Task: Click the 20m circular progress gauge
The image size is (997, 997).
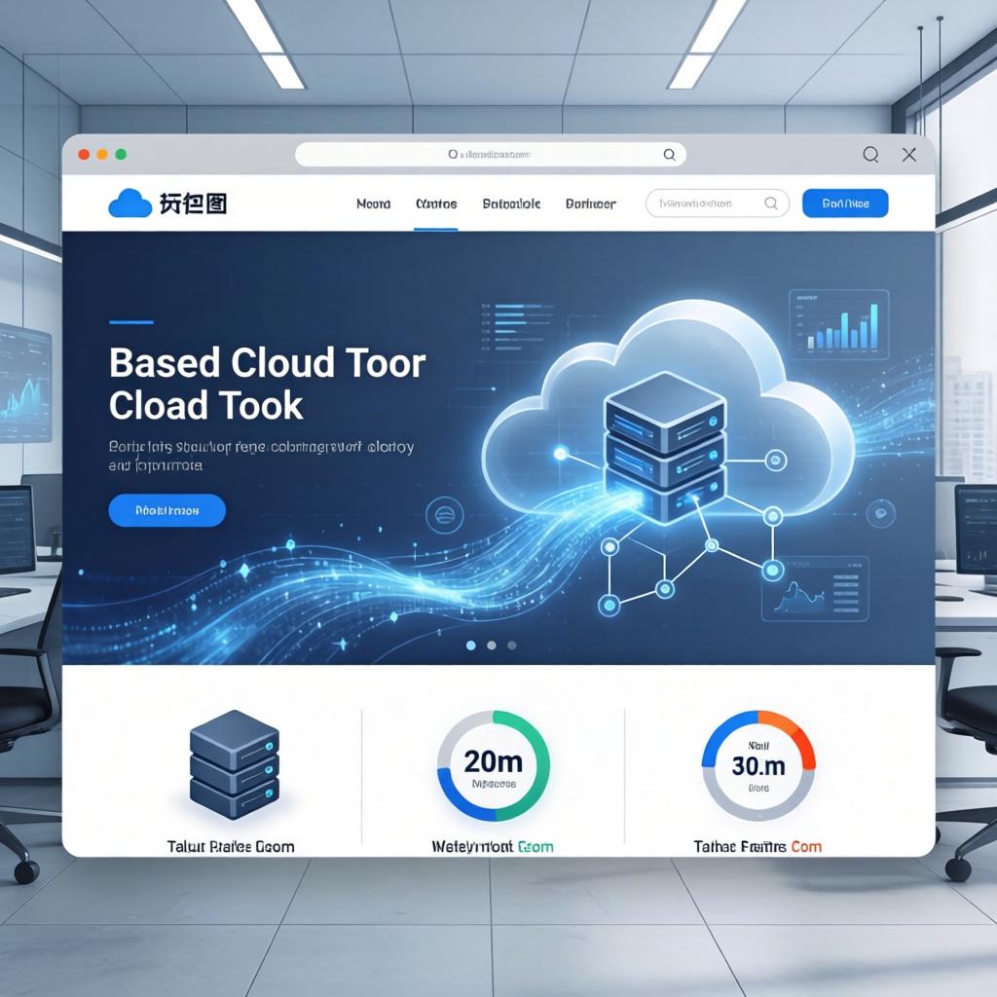Action: coord(493,765)
